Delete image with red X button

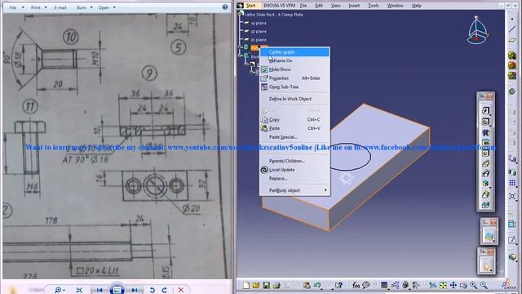pyautogui.click(x=181, y=290)
